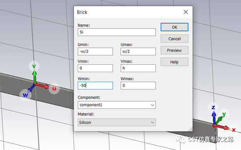The width and height of the screenshot is (241, 150).
Task: Focus the Name field containing Si
Action: [x=117, y=32]
